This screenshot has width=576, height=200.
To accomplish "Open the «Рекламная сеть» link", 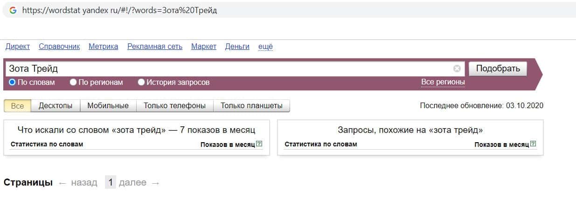I will coord(154,47).
